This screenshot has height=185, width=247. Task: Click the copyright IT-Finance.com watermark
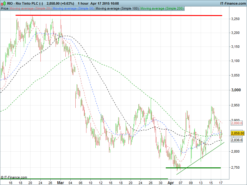point(14,177)
